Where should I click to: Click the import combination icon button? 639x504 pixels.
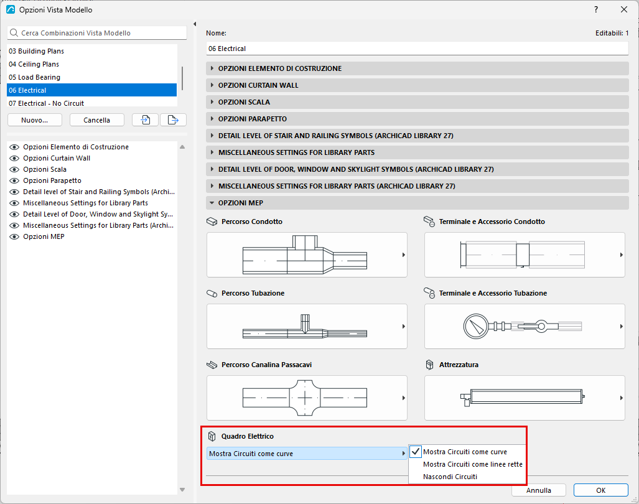click(145, 120)
